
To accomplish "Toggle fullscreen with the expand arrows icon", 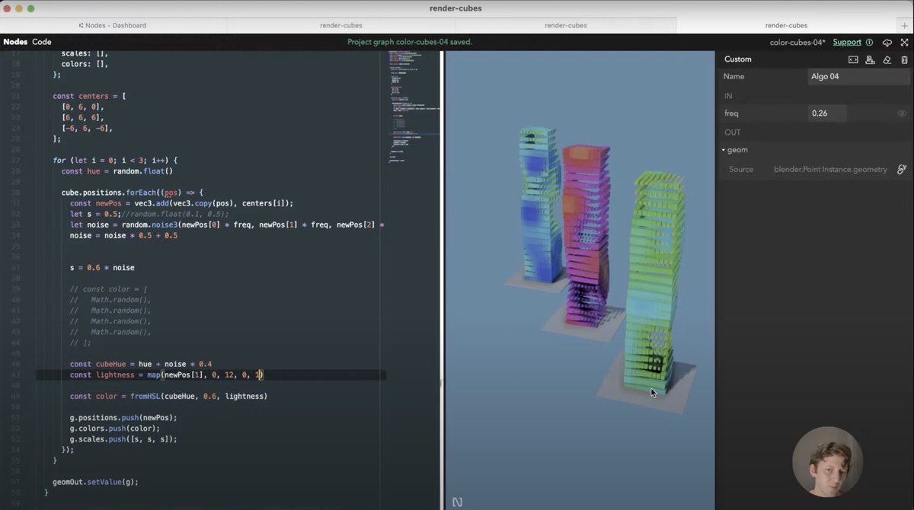I will pyautogui.click(x=904, y=43).
